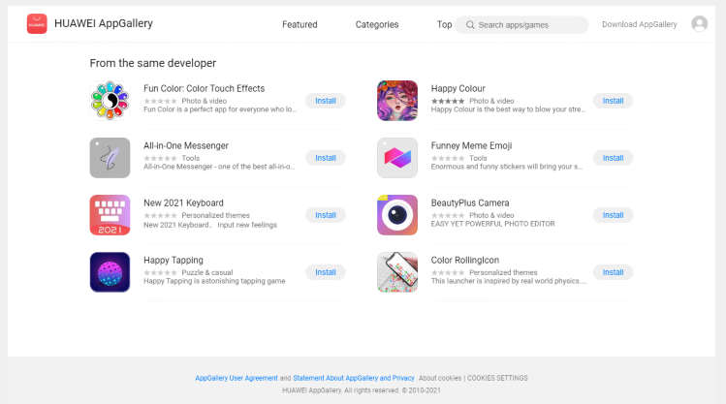Screen dimensions: 726x404
Task: Open the Funney Meme Emoji icon
Action: [397, 158]
